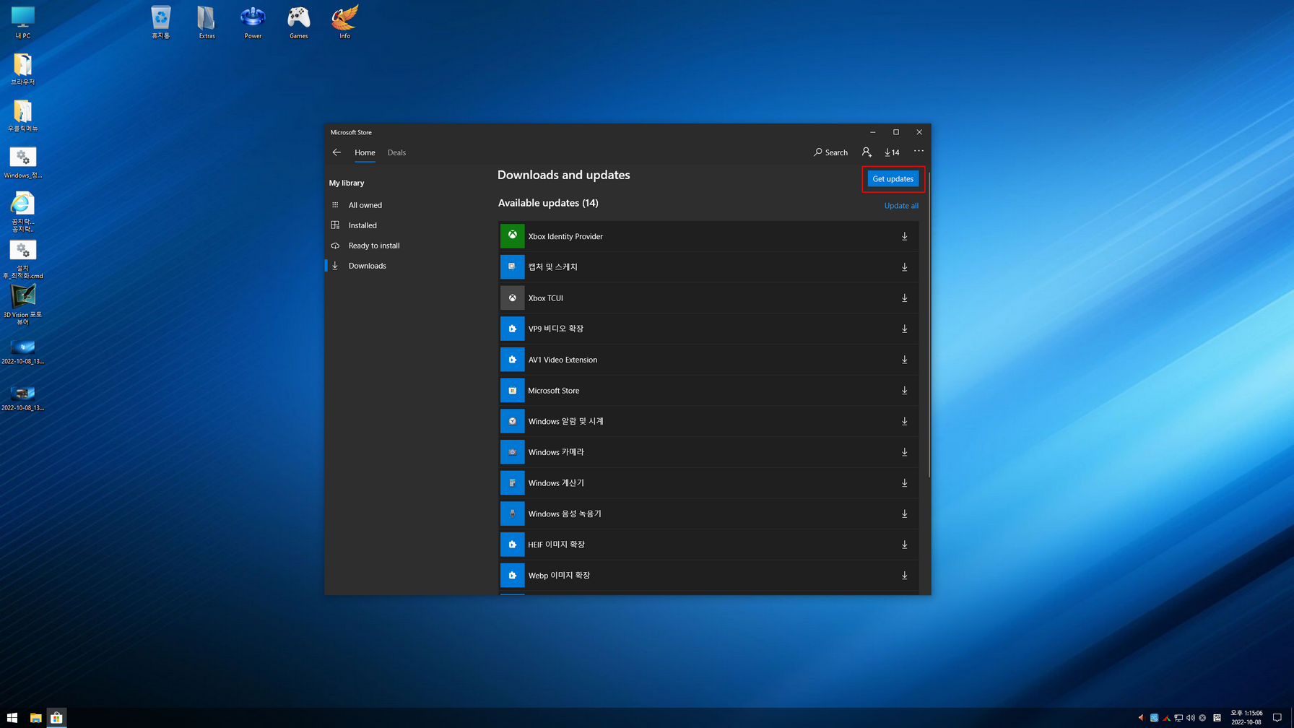Click the Xbox TCUI app icon

coord(512,298)
